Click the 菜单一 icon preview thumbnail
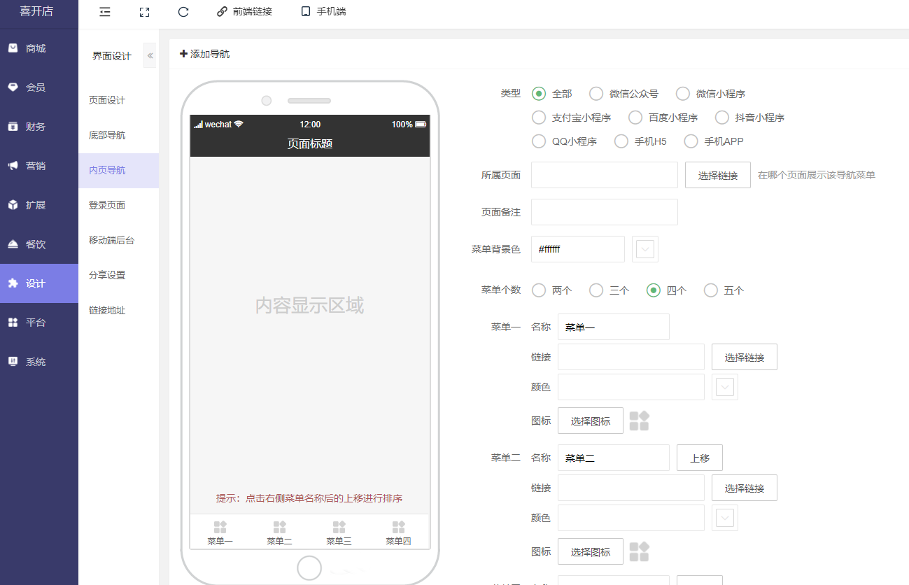Viewport: 909px width, 585px height. (639, 421)
